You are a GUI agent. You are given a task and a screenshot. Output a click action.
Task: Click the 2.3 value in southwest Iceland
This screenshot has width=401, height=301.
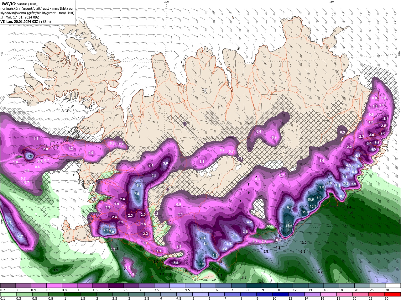(x=130, y=215)
